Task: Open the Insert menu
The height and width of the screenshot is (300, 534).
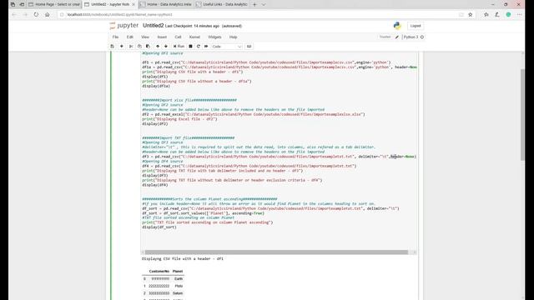Action: [162, 37]
